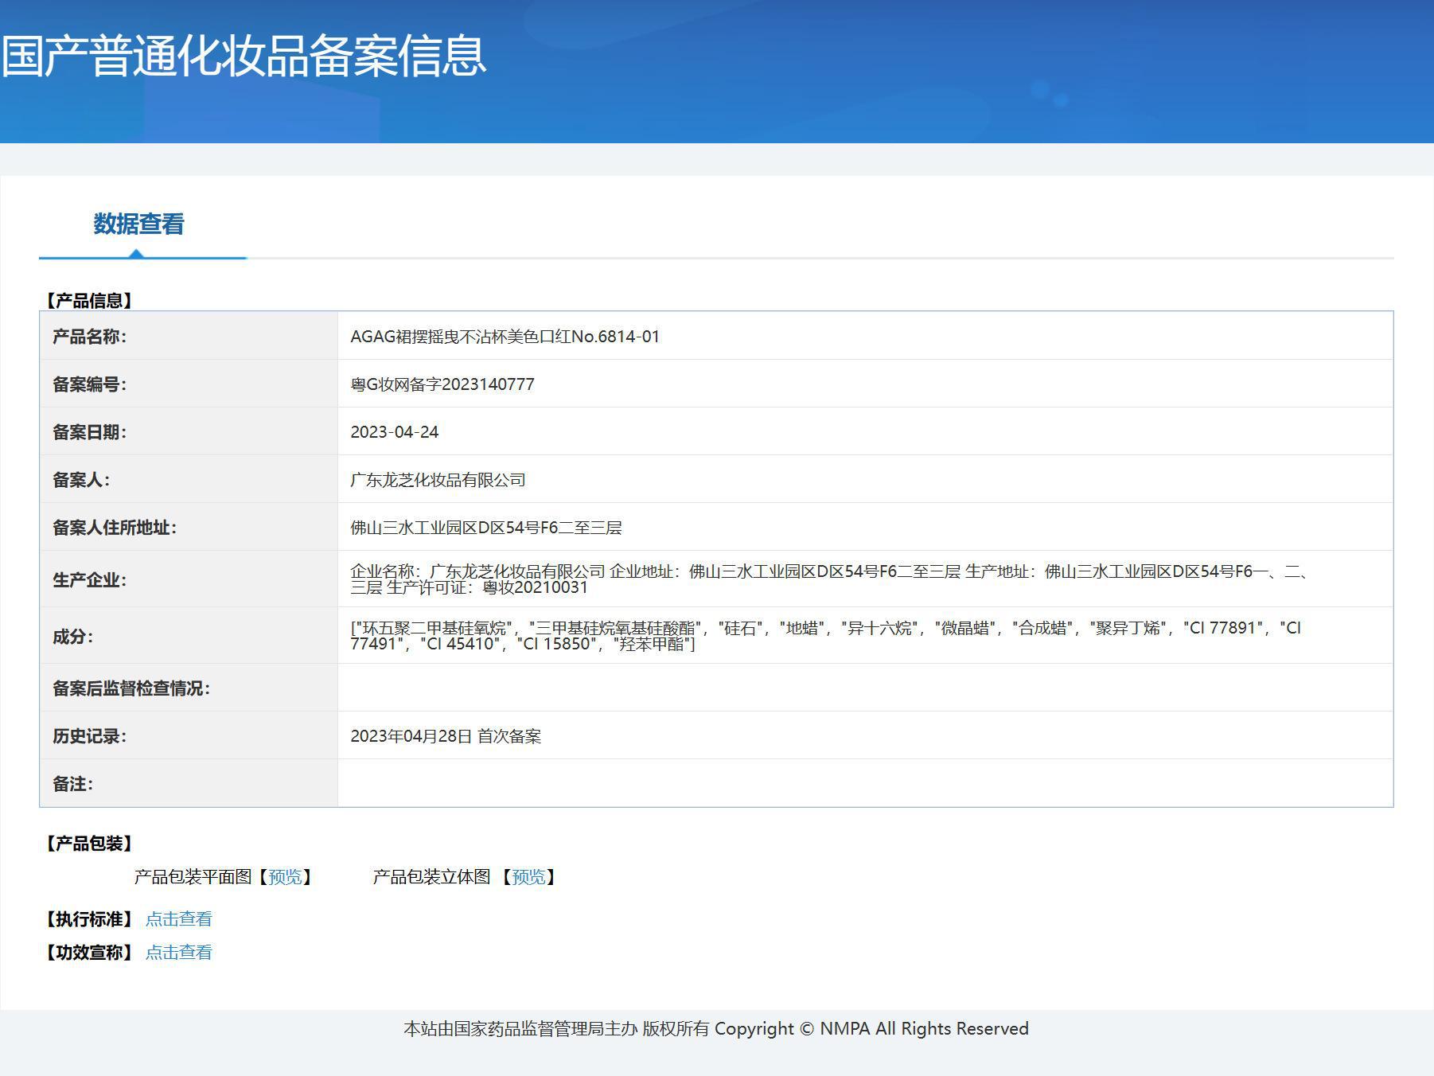Image resolution: width=1434 pixels, height=1076 pixels.
Task: Select the filing date 2023-04-24
Action: click(x=395, y=432)
